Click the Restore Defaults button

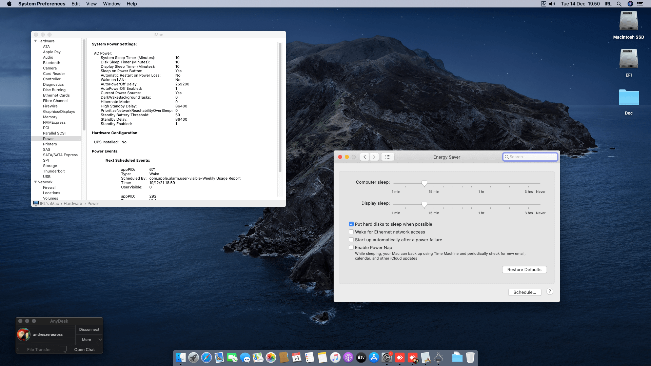[524, 269]
